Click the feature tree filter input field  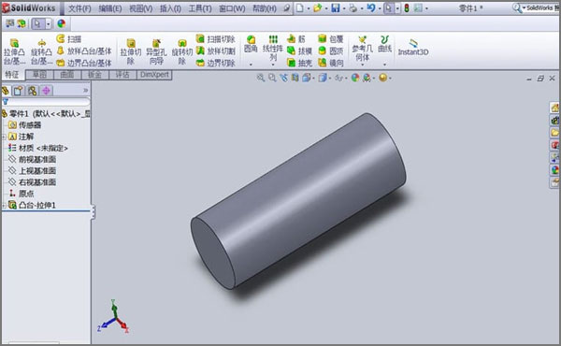(x=47, y=102)
